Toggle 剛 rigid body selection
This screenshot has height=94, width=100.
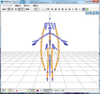pos(19,9)
